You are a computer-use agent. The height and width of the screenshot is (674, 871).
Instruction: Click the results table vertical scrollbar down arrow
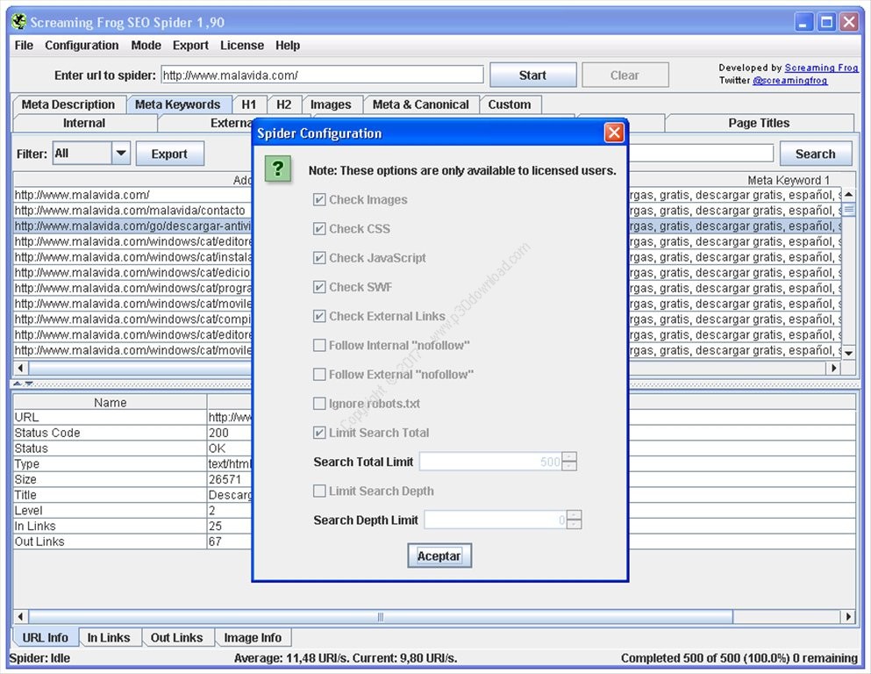point(849,352)
